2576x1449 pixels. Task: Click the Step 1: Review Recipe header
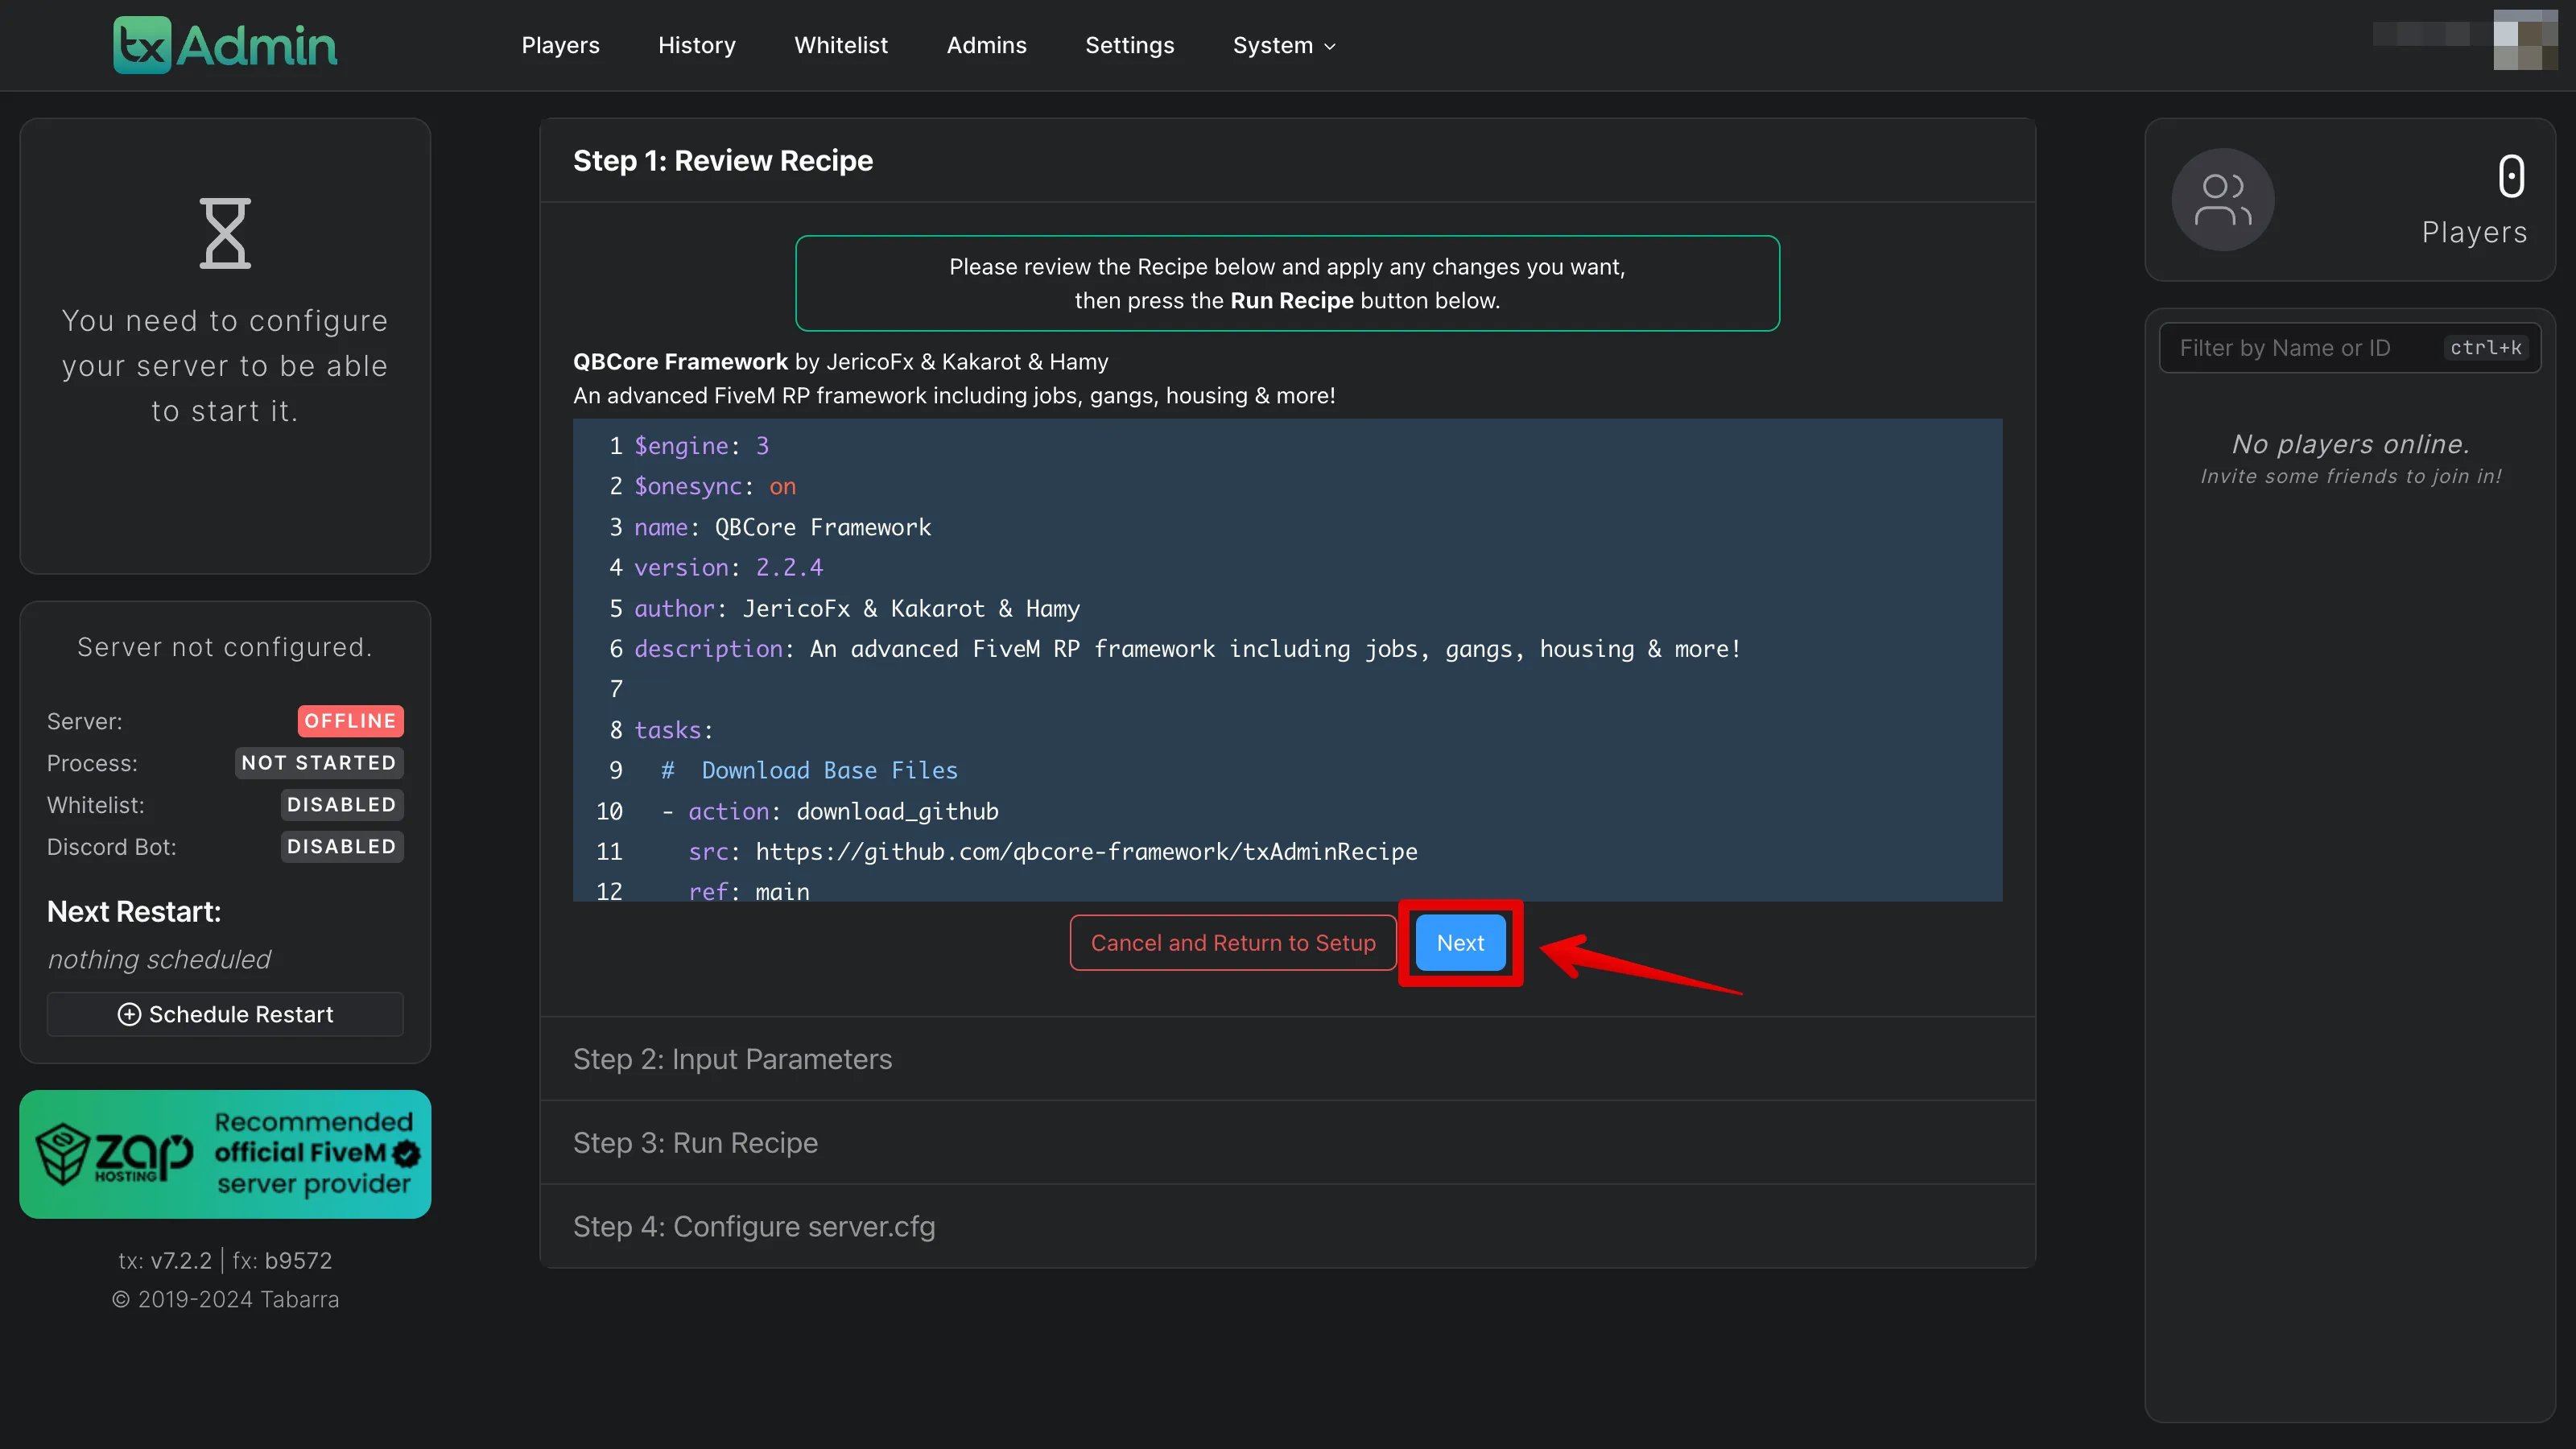pyautogui.click(x=1288, y=160)
